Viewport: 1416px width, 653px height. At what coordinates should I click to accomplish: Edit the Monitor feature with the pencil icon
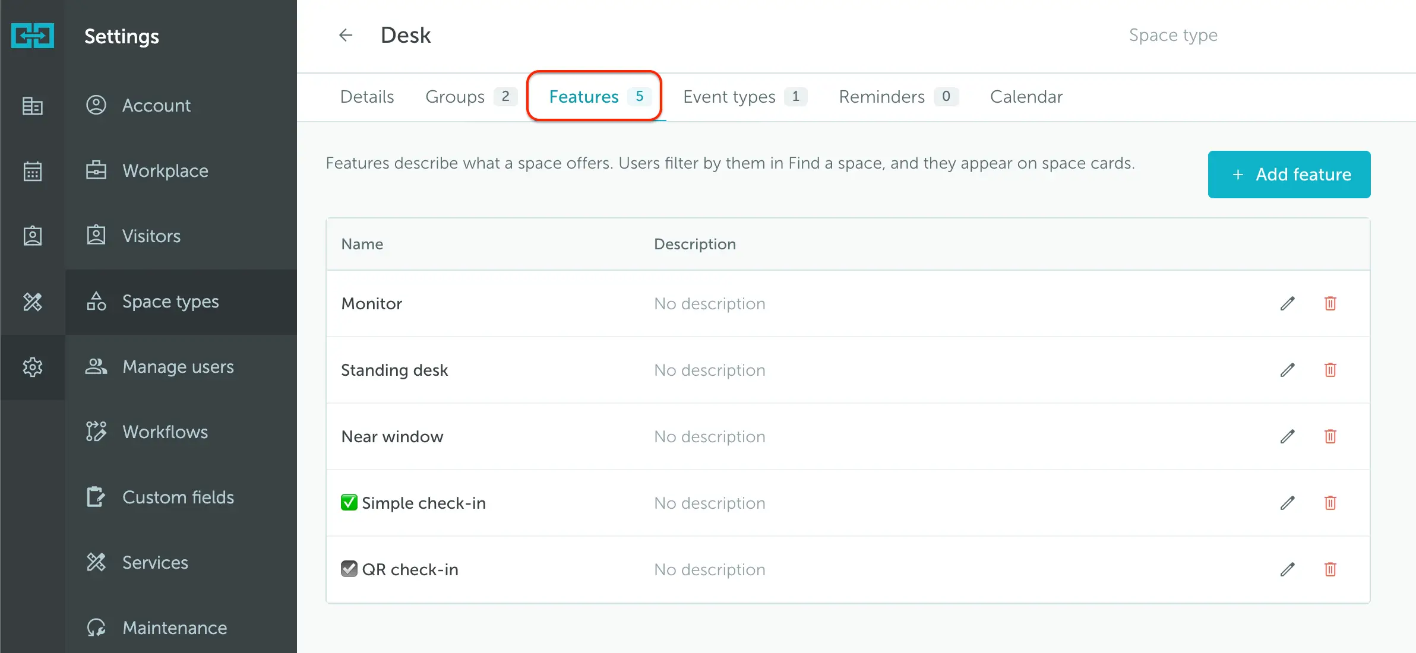pyautogui.click(x=1287, y=303)
